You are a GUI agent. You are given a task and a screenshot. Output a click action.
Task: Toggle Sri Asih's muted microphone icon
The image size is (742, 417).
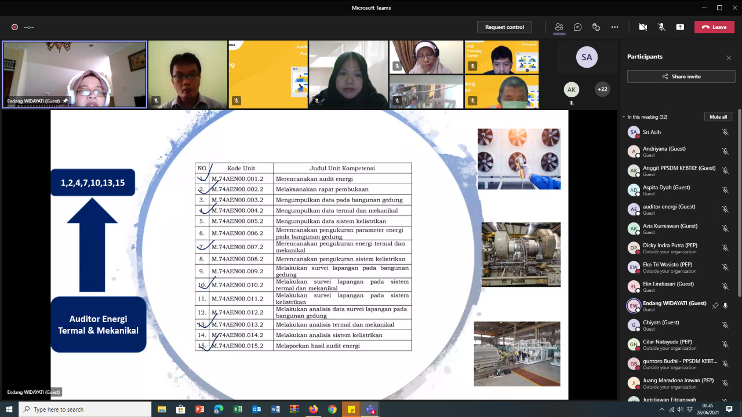point(725,132)
